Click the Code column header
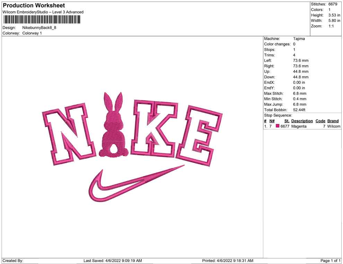343x264 pixels. (x=320, y=121)
